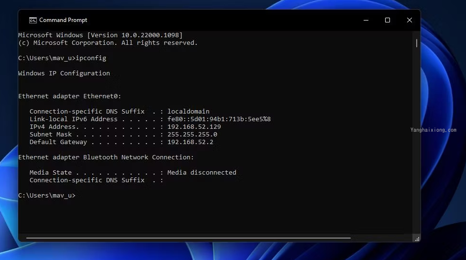Viewport: 466px width, 260px height.
Task: Click the 'Media State' label
Action: pos(51,173)
